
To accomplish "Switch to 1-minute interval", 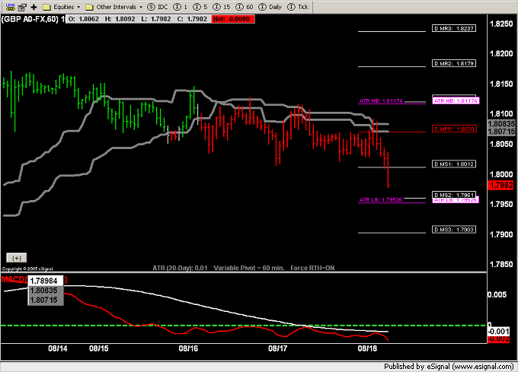I will (181, 7).
